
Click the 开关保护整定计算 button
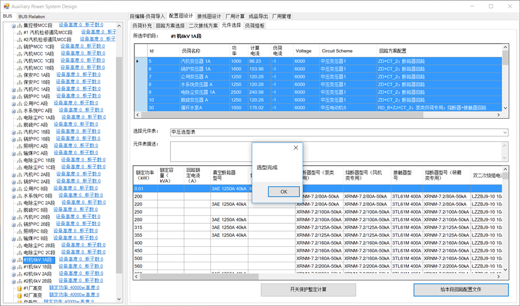coord(308,290)
